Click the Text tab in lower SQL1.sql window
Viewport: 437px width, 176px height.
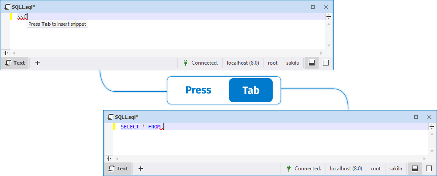point(118,169)
